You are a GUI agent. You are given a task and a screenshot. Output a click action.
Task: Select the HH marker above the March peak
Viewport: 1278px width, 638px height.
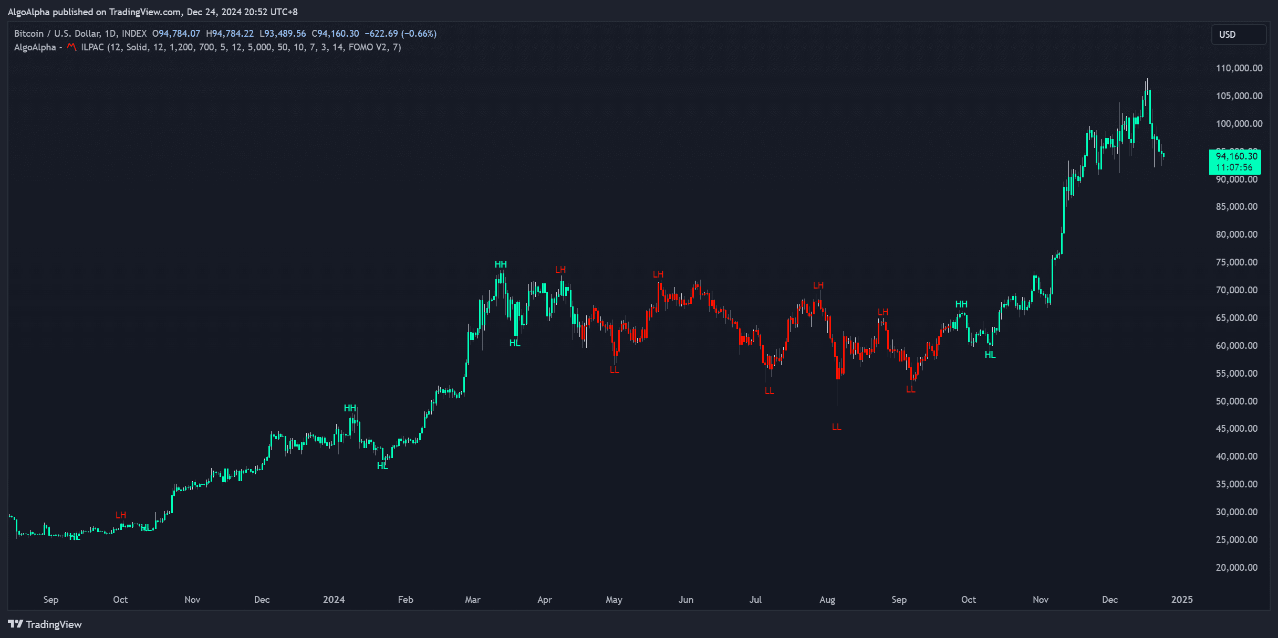point(500,264)
